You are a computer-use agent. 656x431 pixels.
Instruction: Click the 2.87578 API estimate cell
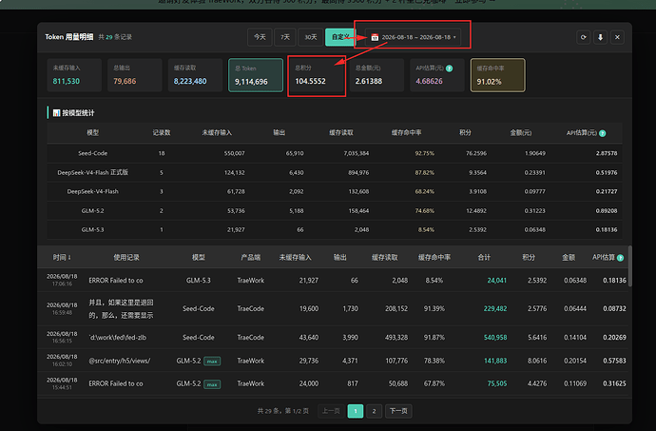(607, 153)
